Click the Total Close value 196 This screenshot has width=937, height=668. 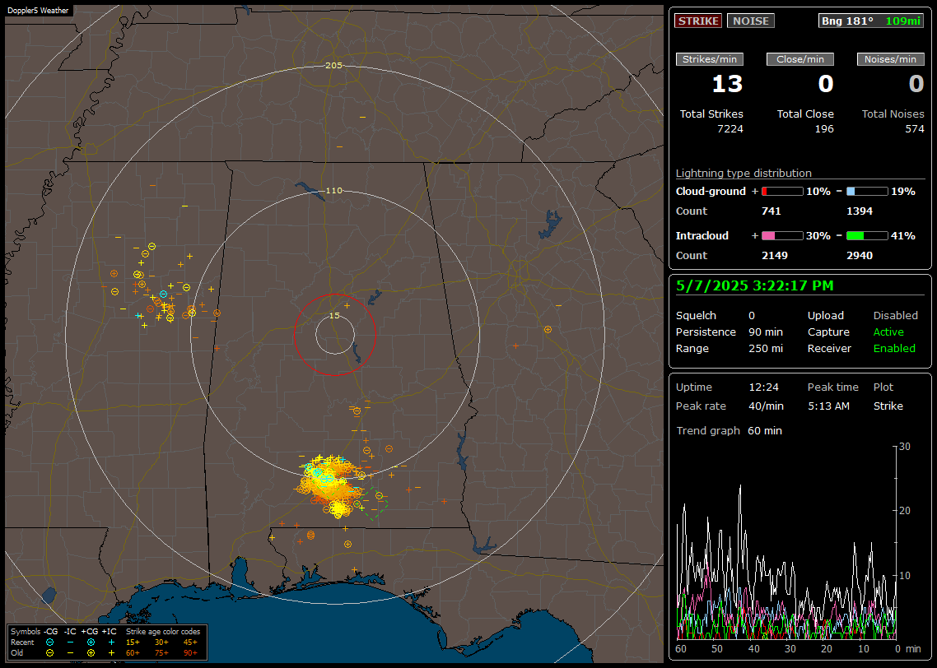coord(825,129)
